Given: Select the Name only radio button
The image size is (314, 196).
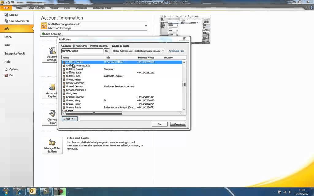Looking at the screenshot, I should (74, 46).
